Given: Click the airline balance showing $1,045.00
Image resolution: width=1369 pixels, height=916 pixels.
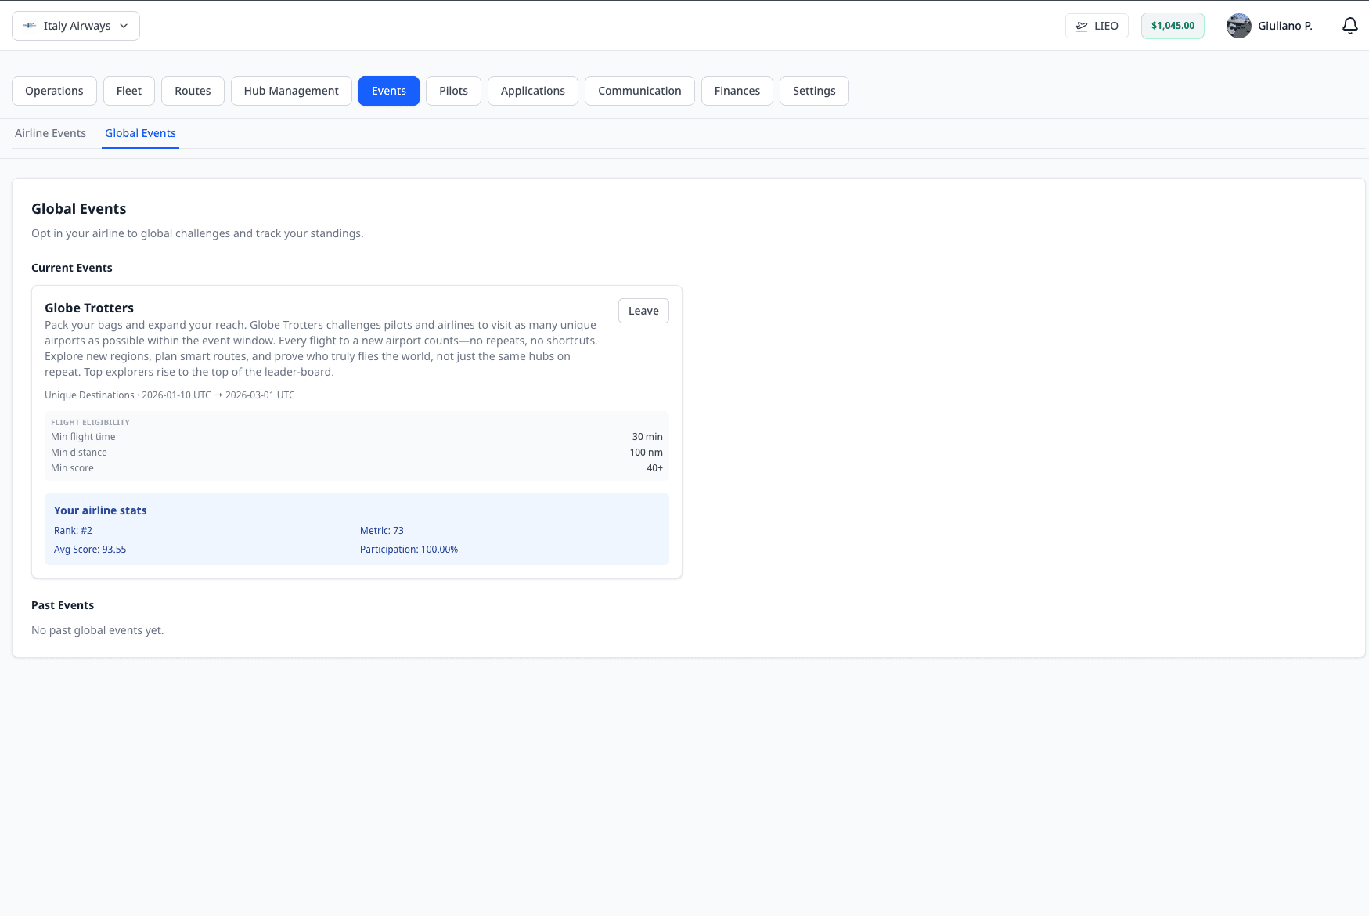Looking at the screenshot, I should coord(1173,25).
